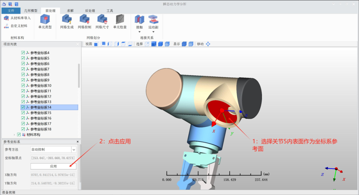Select the 参考坐标系17 tree row
Viewport: 359px width, 195px height.
(x=49, y=124)
